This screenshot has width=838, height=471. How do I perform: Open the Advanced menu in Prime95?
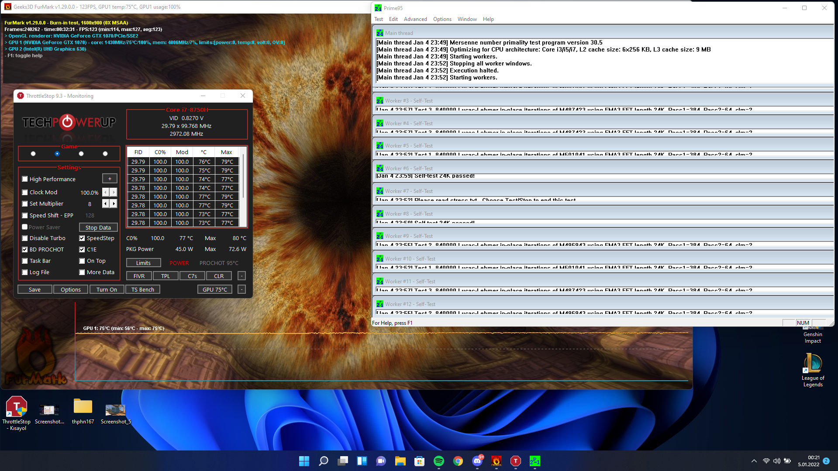pyautogui.click(x=415, y=19)
